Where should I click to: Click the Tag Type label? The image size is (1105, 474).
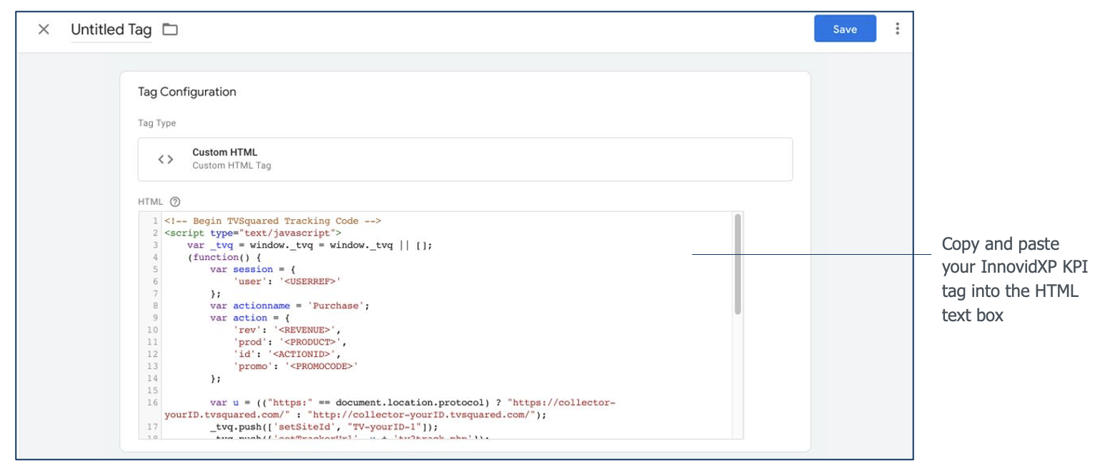click(157, 123)
